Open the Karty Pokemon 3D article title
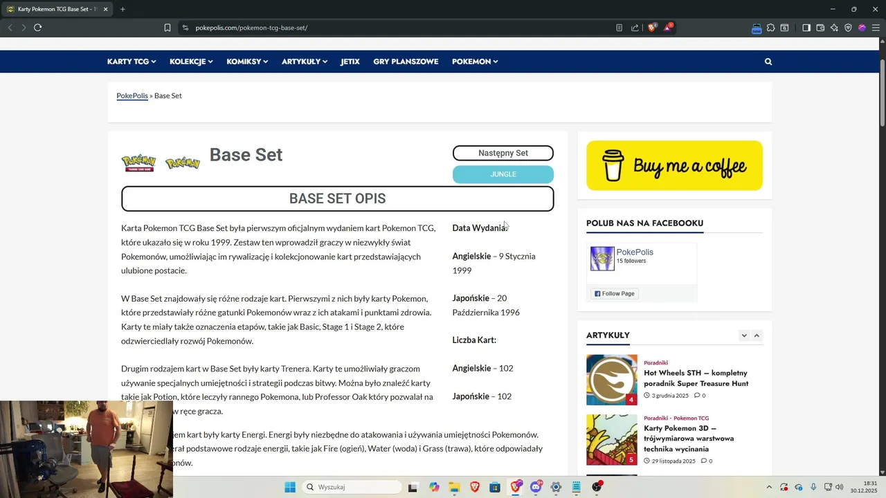 click(689, 439)
